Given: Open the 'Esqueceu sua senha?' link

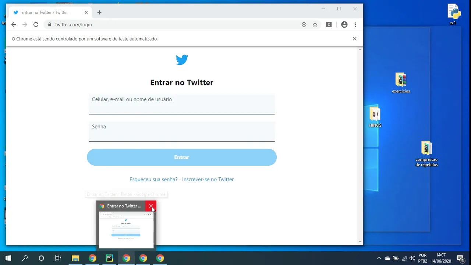Looking at the screenshot, I should pos(153,180).
